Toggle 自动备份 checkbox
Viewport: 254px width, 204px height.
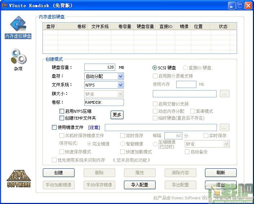click(x=187, y=152)
